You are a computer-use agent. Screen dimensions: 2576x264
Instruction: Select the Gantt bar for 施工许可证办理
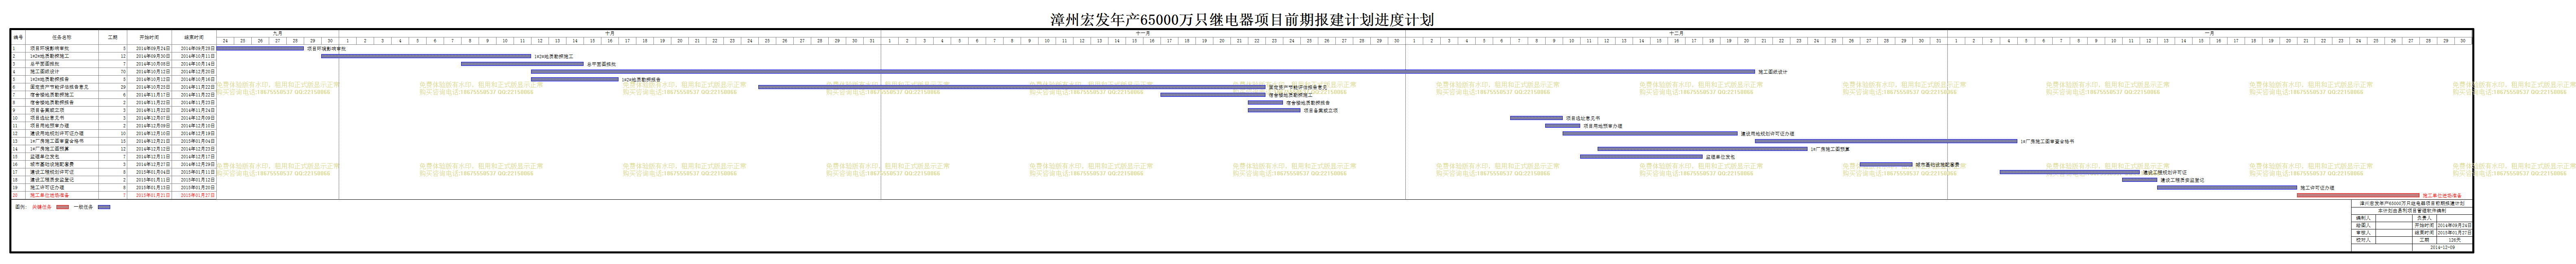click(2227, 187)
